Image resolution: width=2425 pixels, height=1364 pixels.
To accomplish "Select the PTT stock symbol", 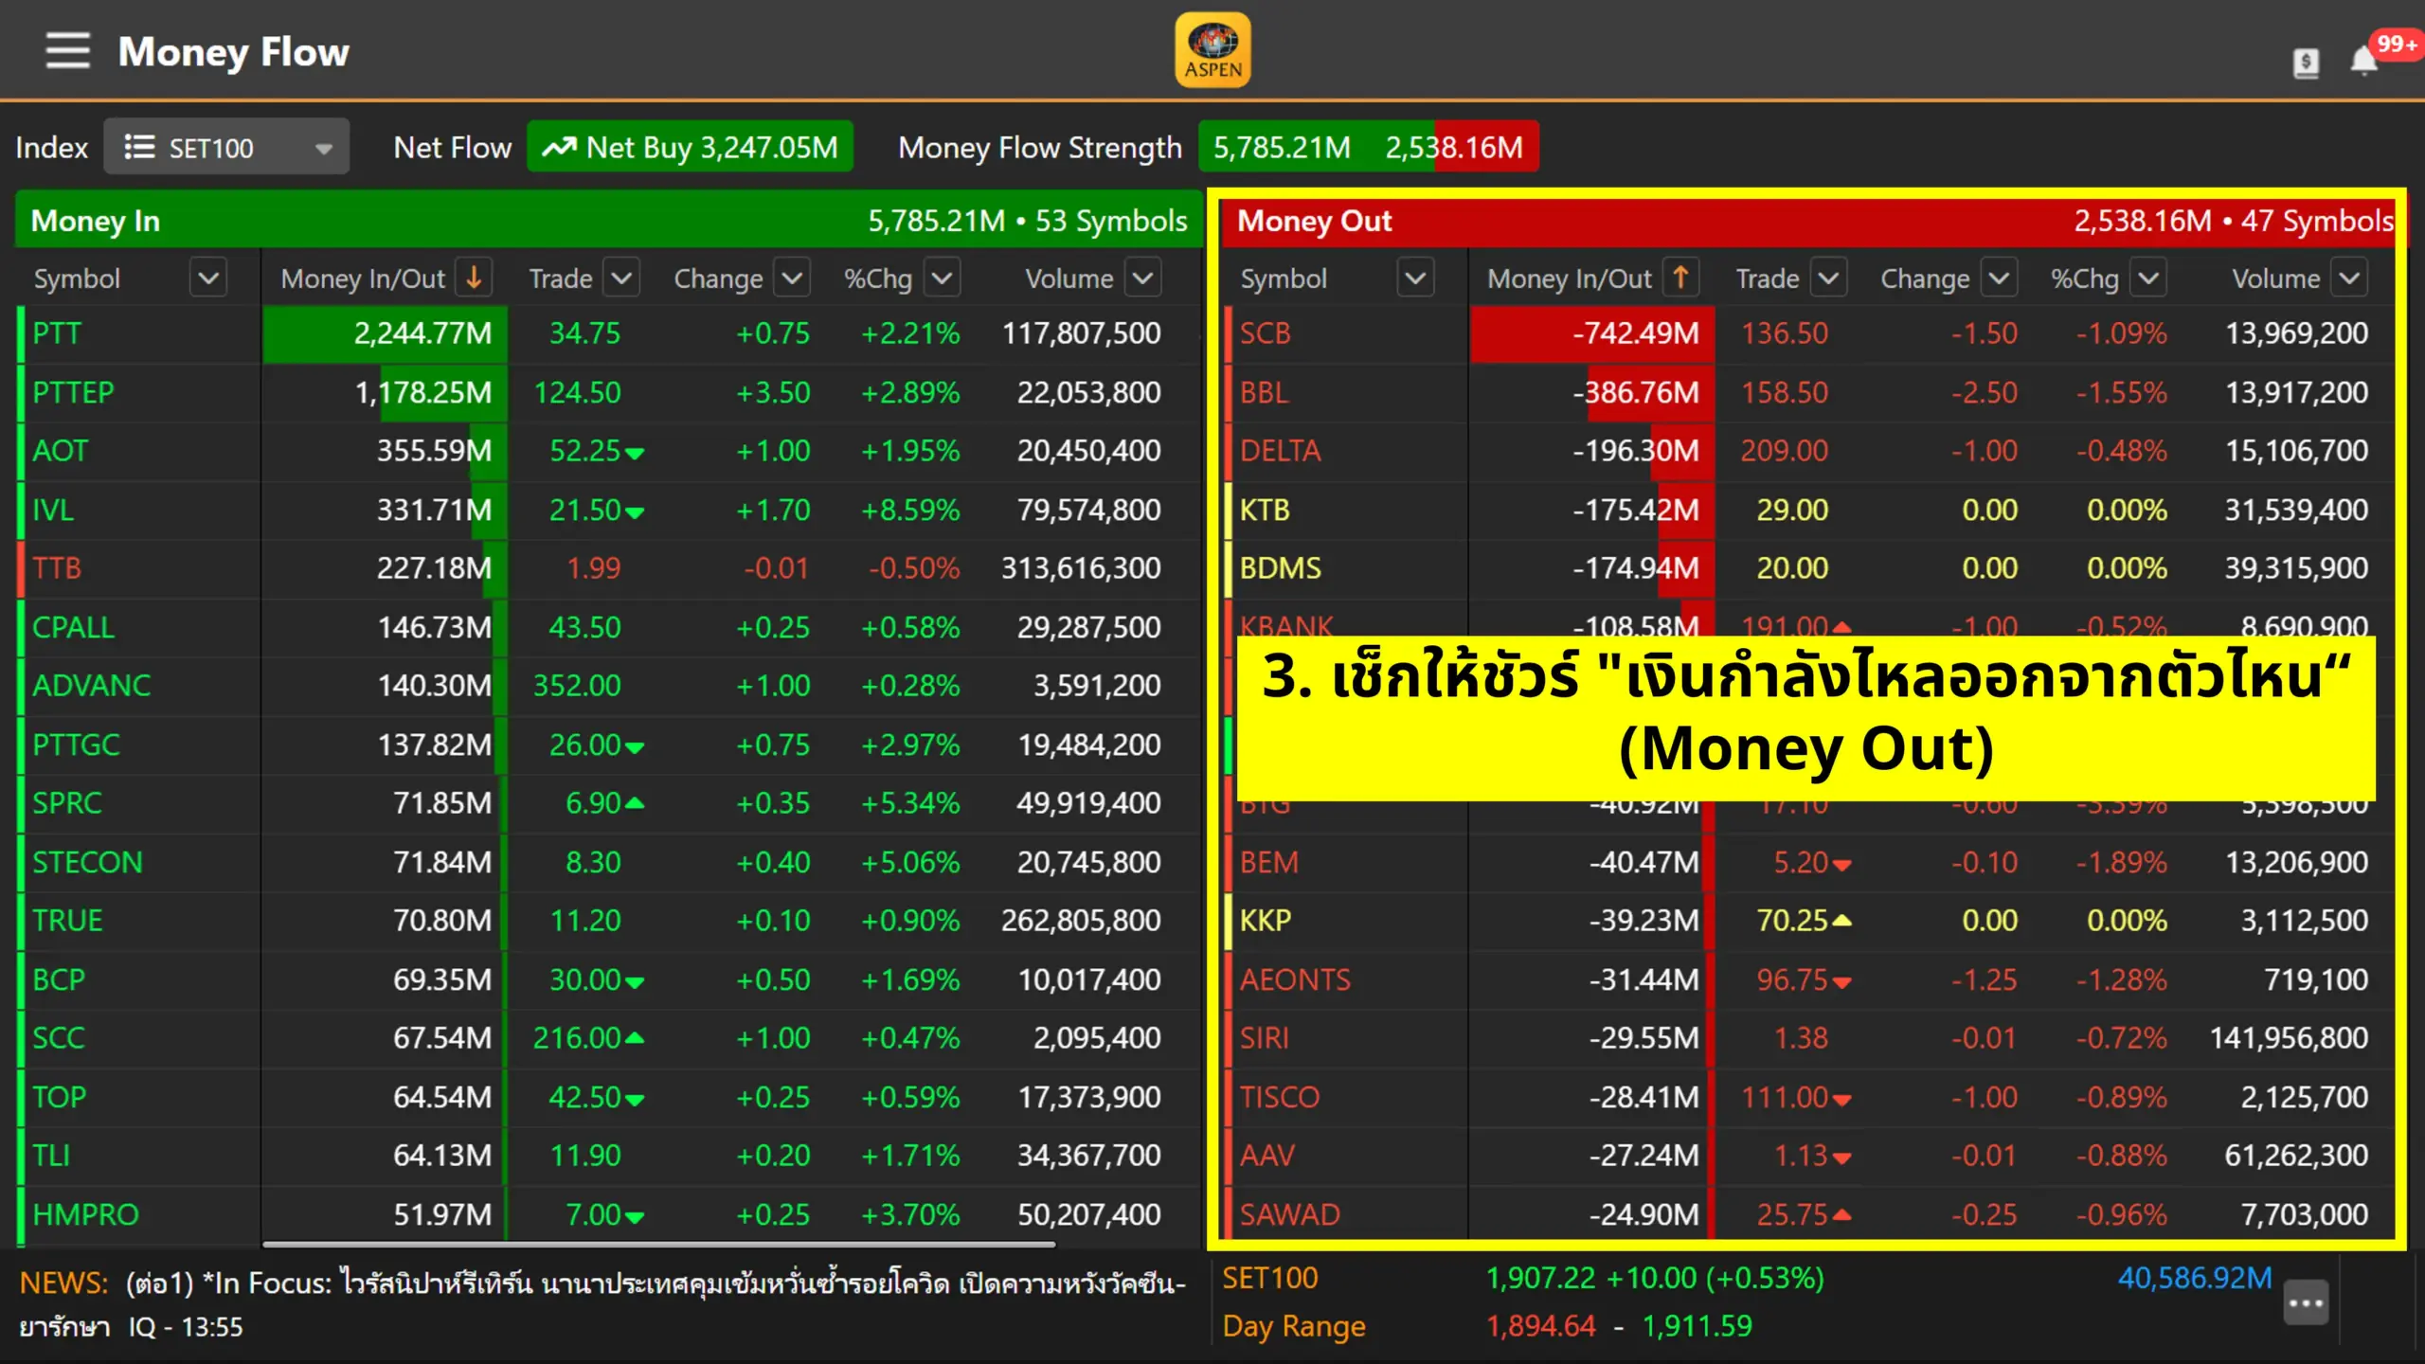I will click(57, 333).
